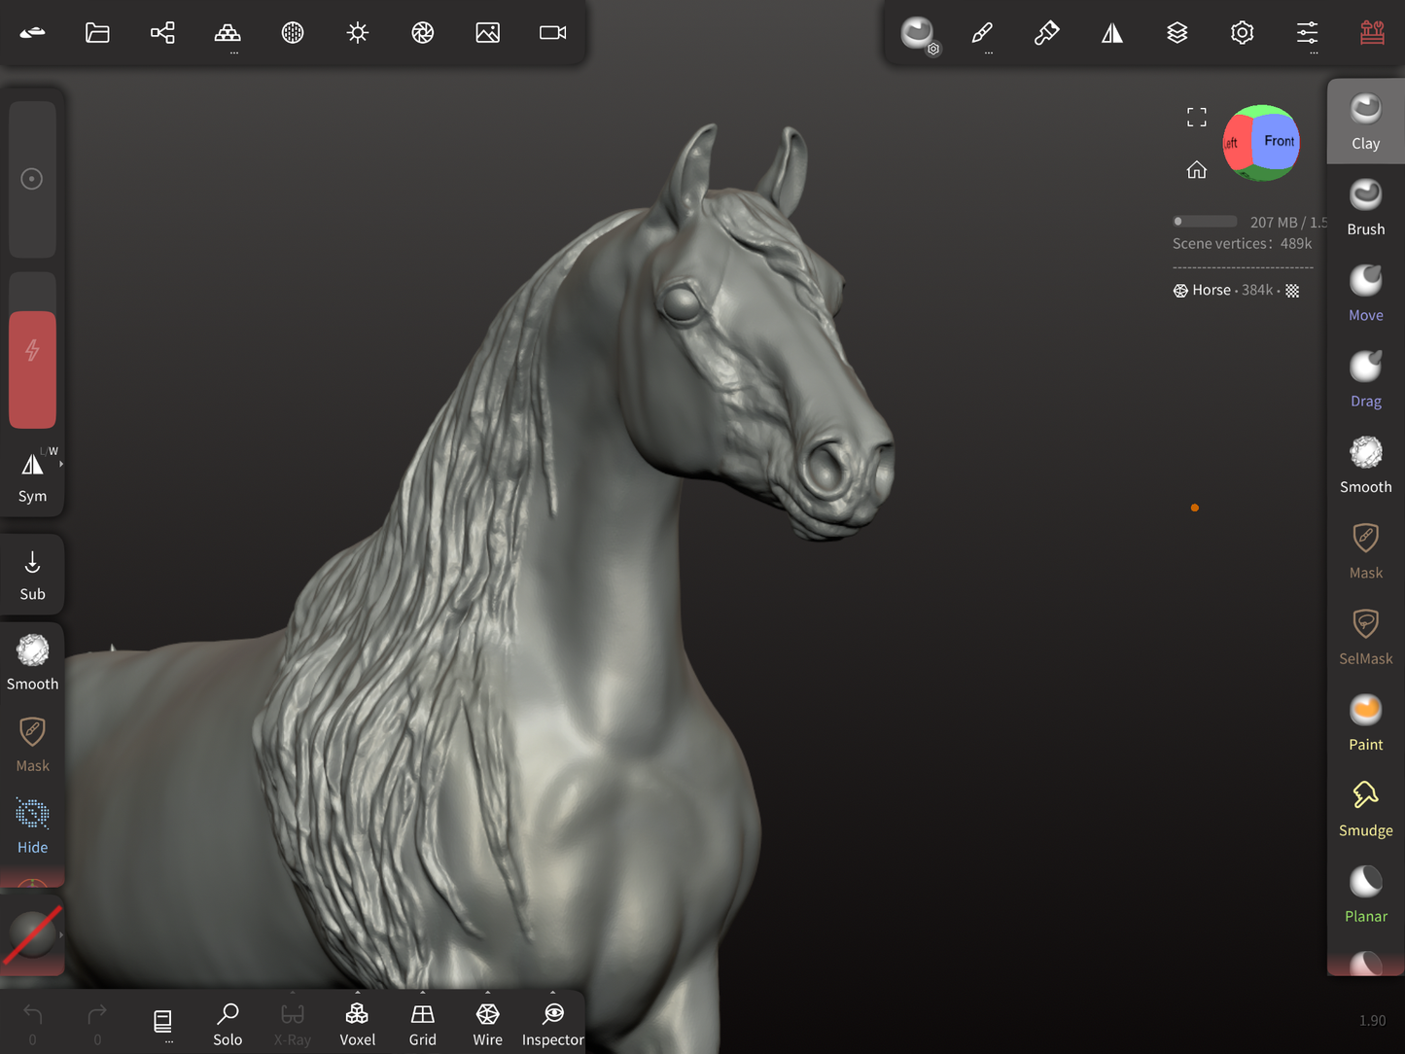This screenshot has width=1405, height=1054.
Task: Open the Files folder menu
Action: point(97,33)
